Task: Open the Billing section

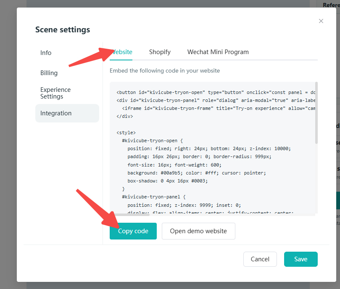Action: [49, 73]
